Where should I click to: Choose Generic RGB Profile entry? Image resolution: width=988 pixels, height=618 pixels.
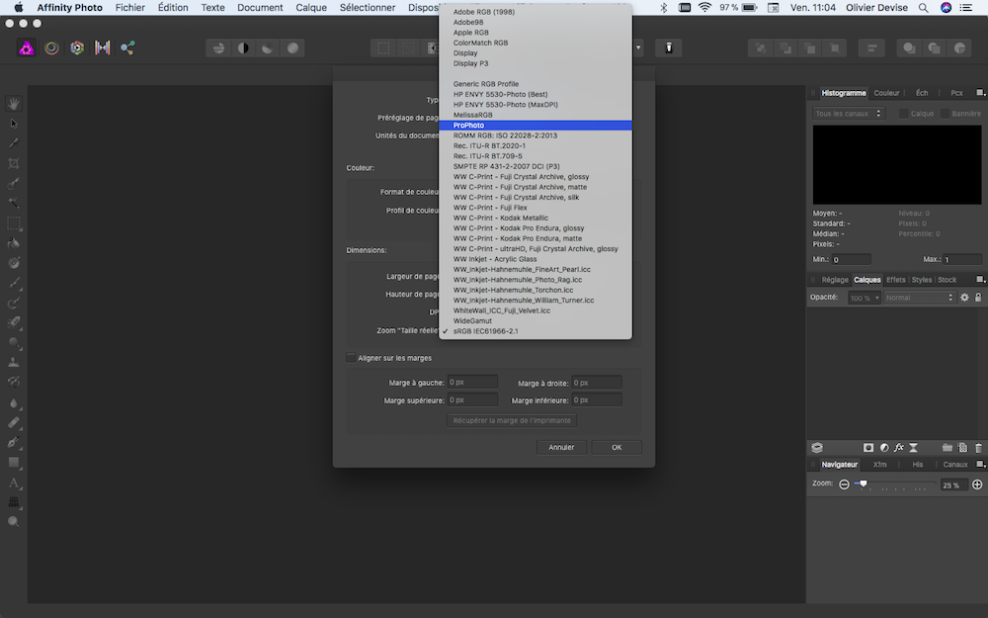point(535,84)
